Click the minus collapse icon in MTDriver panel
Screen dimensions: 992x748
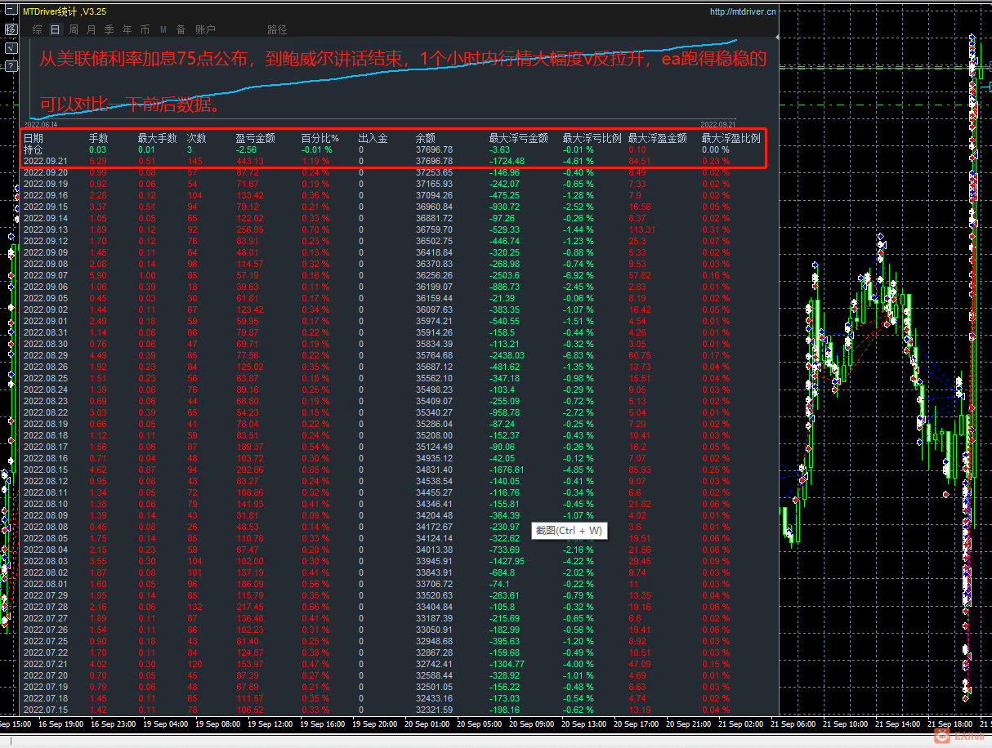point(11,11)
